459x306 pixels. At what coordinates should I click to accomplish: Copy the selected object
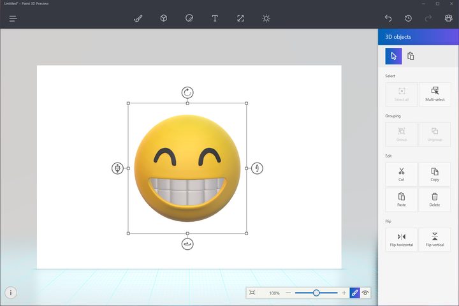[435, 175]
